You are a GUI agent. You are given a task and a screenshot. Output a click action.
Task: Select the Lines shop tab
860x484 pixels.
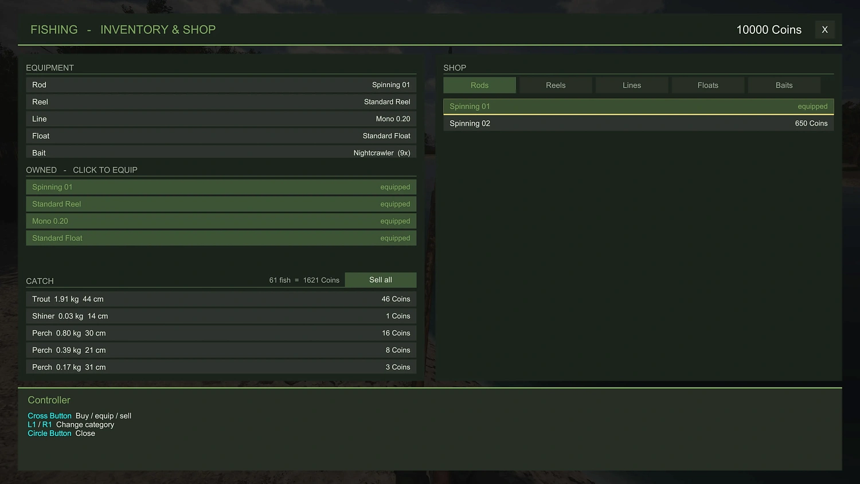coord(632,85)
